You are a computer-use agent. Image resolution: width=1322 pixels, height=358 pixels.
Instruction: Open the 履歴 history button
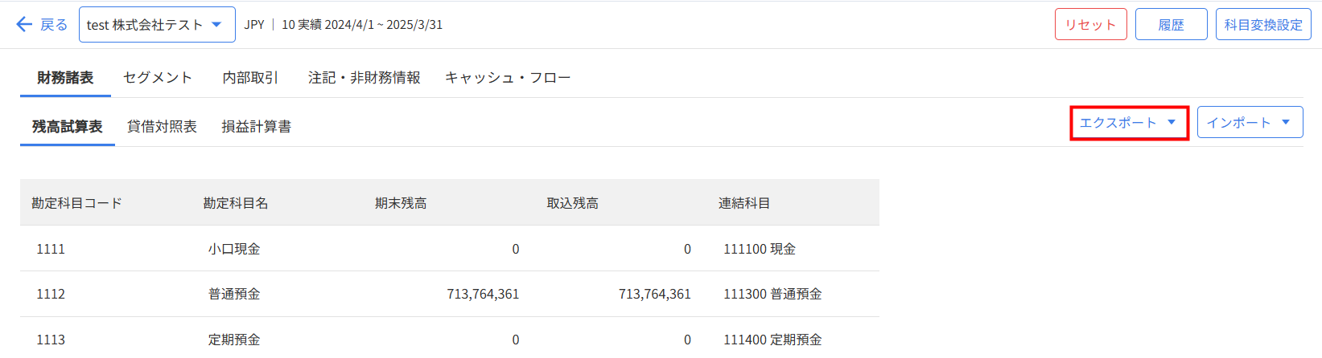(x=1171, y=24)
